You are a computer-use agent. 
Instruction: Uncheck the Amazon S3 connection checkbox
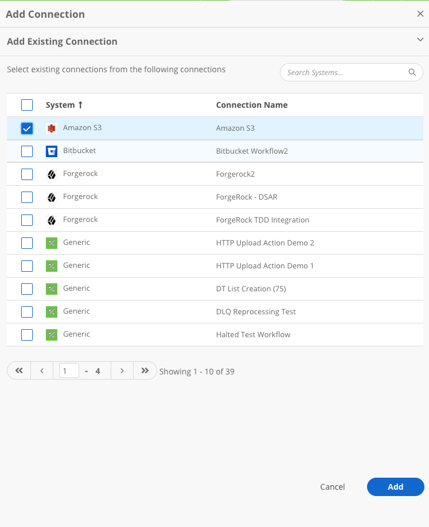coord(27,128)
